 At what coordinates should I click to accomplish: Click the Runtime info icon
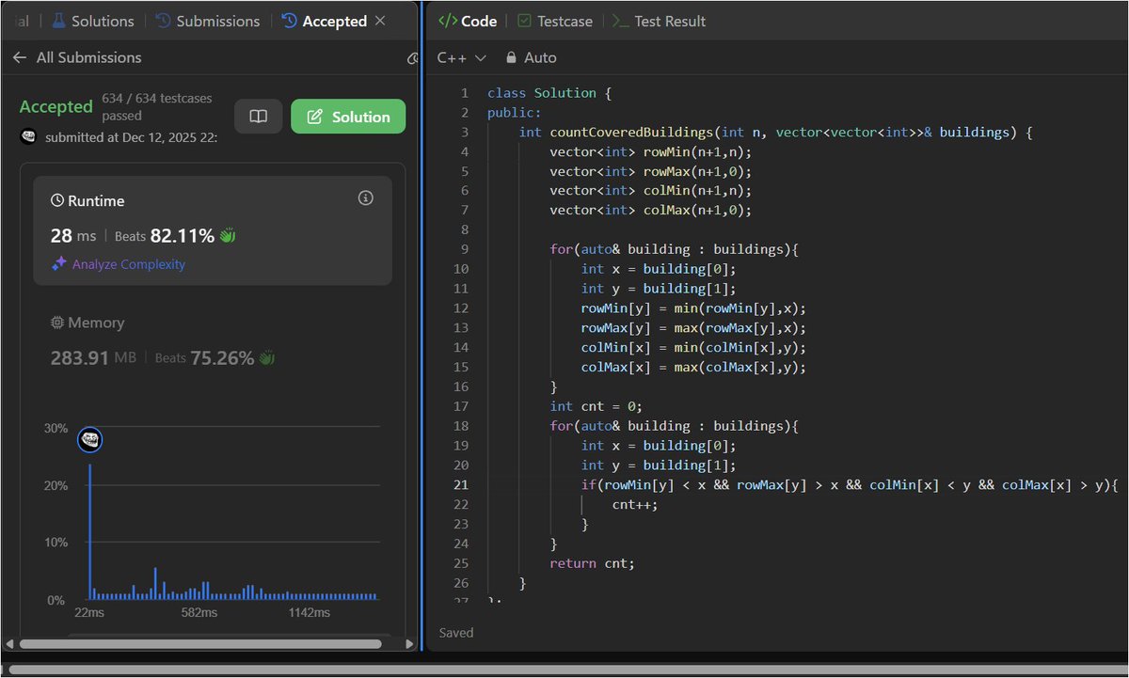(x=365, y=197)
